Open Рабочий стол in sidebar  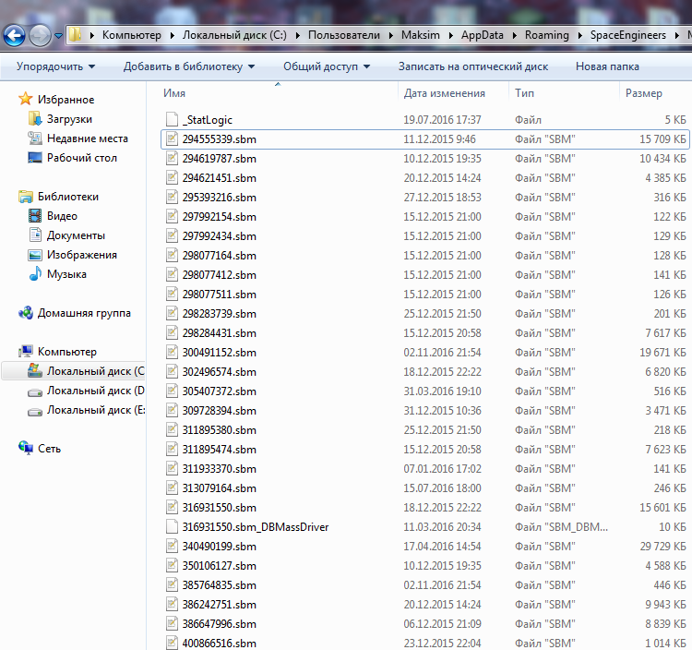click(x=81, y=158)
